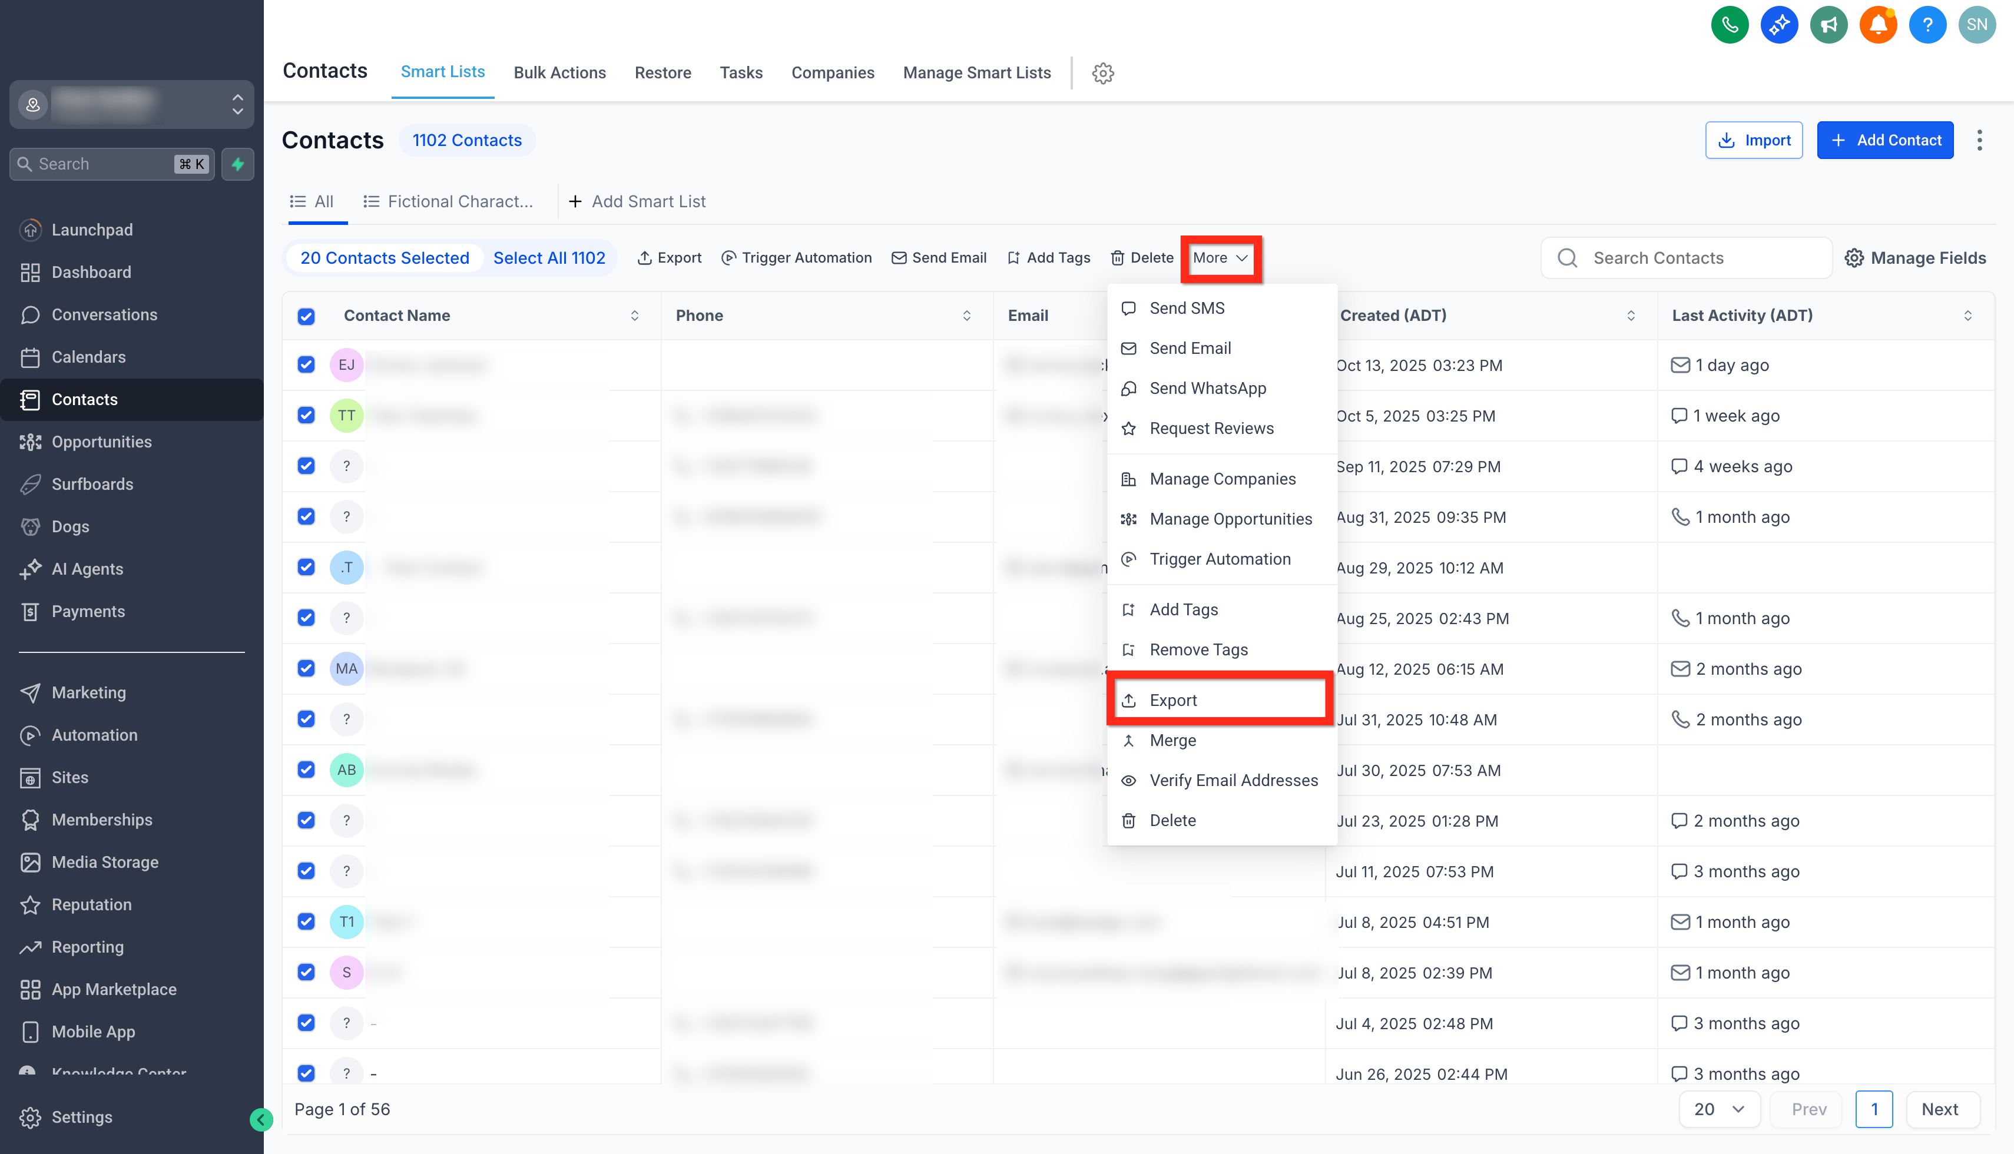The image size is (2014, 1154).
Task: Click the megaphone announcements icon
Action: tap(1828, 25)
